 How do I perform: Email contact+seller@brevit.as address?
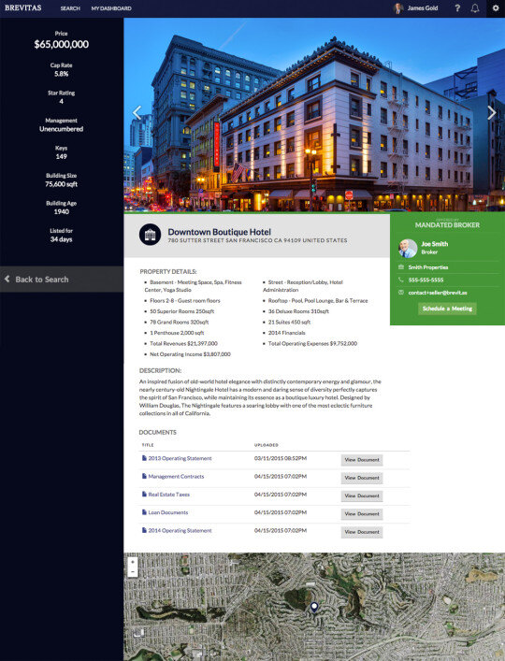tap(438, 293)
